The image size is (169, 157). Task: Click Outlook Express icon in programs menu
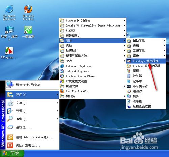coord(62,71)
